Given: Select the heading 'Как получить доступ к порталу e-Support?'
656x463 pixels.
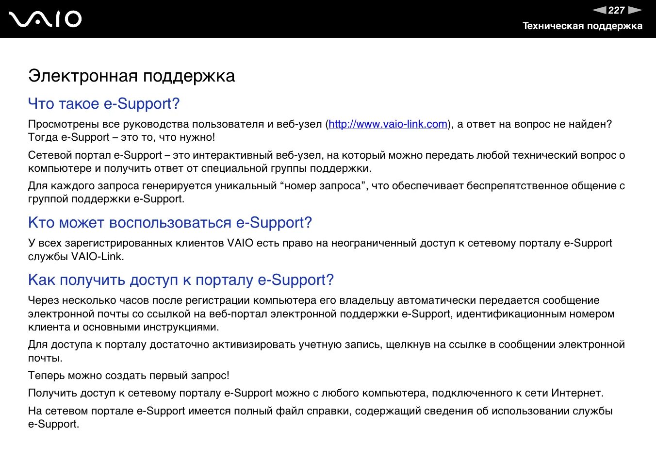Looking at the screenshot, I should point(181,280).
